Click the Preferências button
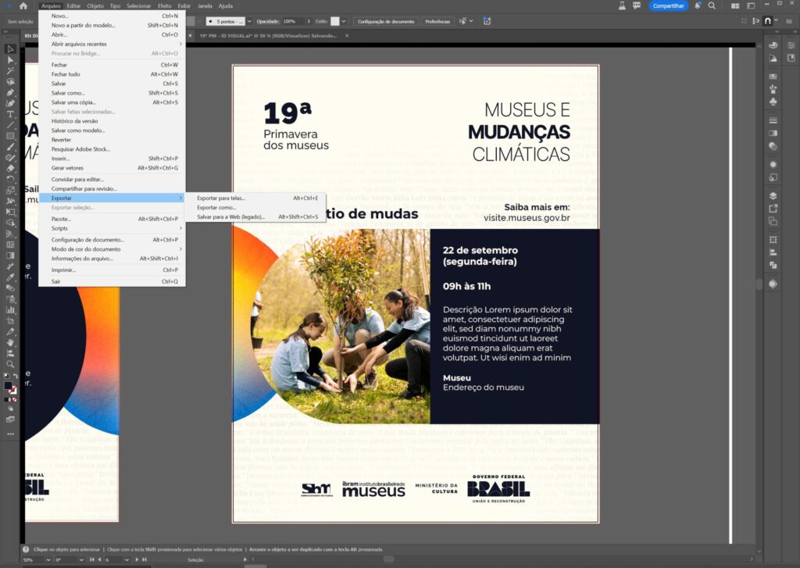This screenshot has height=568, width=800. [437, 21]
